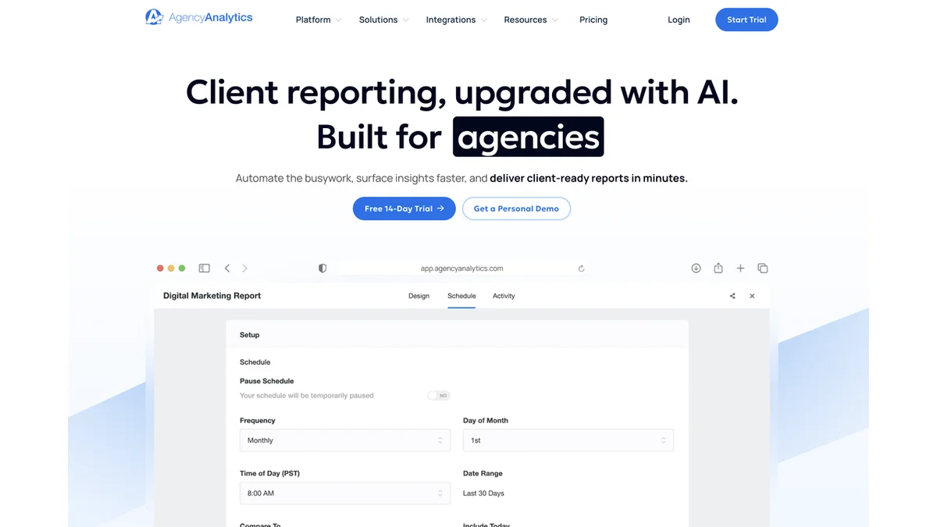Image resolution: width=937 pixels, height=527 pixels.
Task: Click the privacy shield icon
Action: coord(322,268)
